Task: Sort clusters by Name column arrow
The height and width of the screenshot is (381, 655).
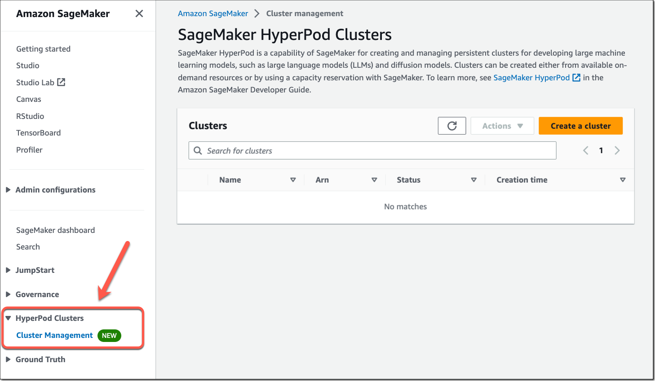Action: [x=293, y=180]
